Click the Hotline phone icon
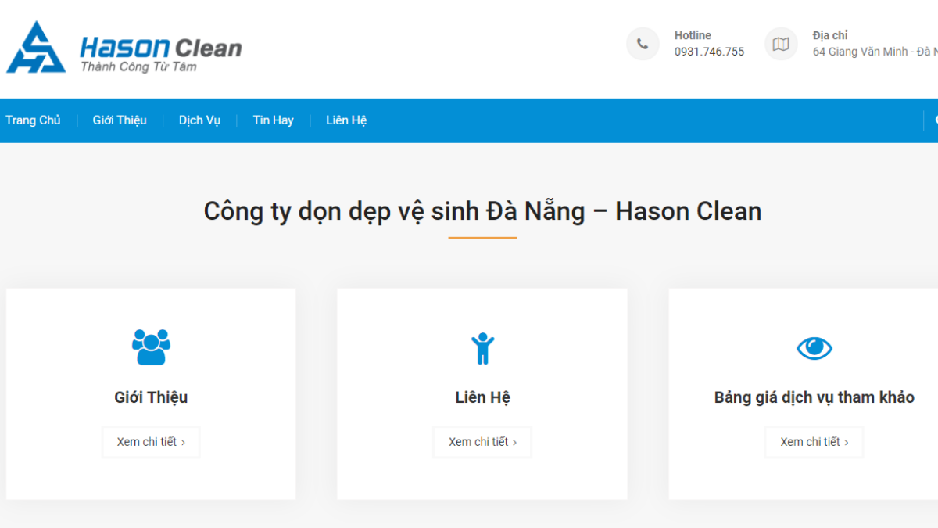The image size is (938, 528). click(643, 44)
